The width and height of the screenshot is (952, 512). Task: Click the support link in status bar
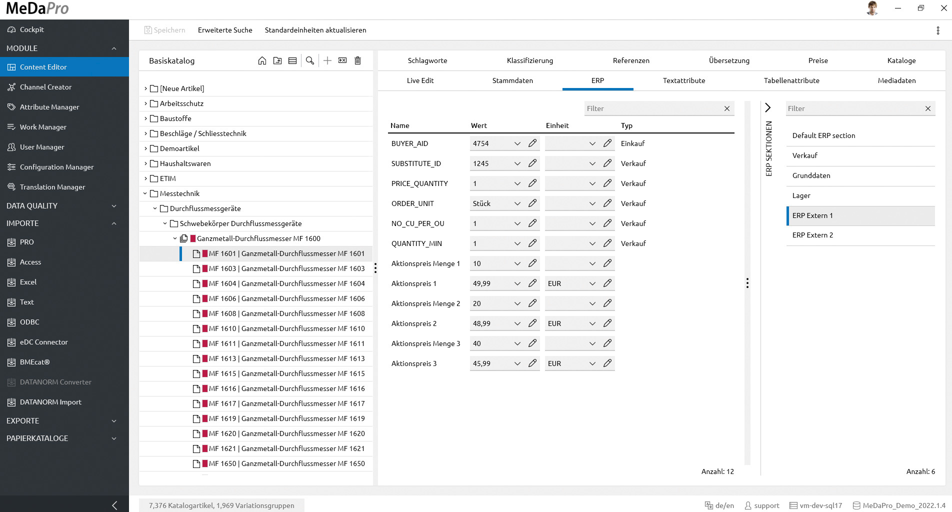762,505
